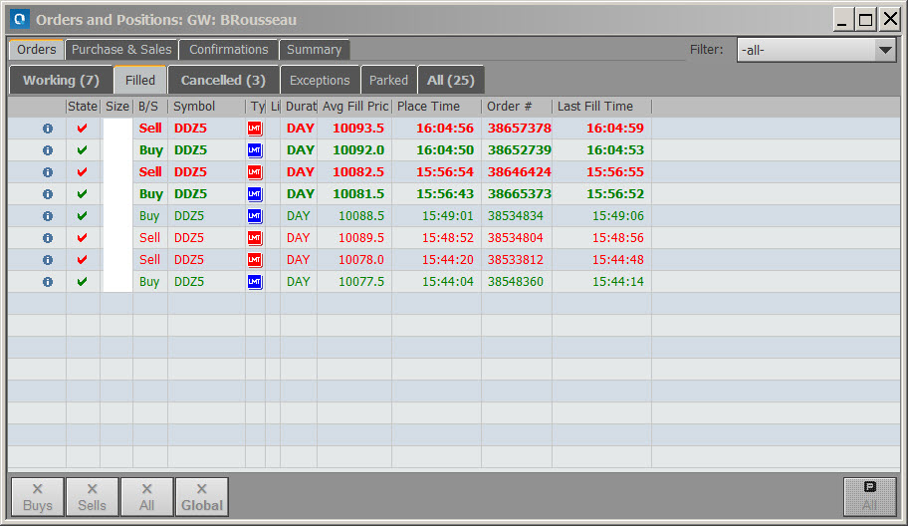Select order number 38657378
This screenshot has height=526, width=908.
point(520,129)
